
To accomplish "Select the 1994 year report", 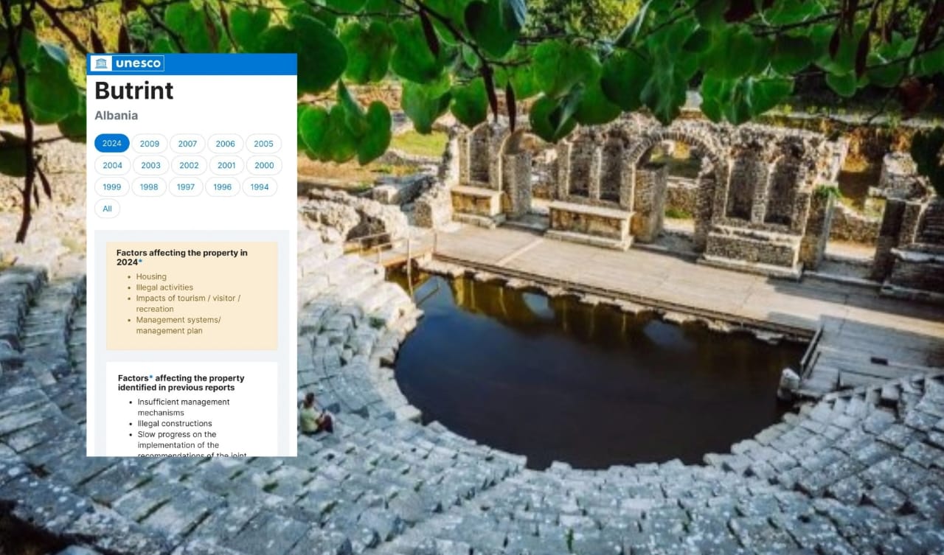I will [260, 187].
